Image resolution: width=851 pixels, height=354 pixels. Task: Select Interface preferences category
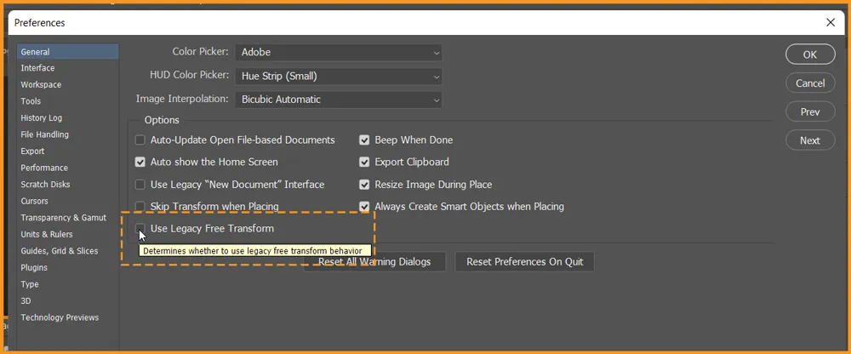click(37, 68)
